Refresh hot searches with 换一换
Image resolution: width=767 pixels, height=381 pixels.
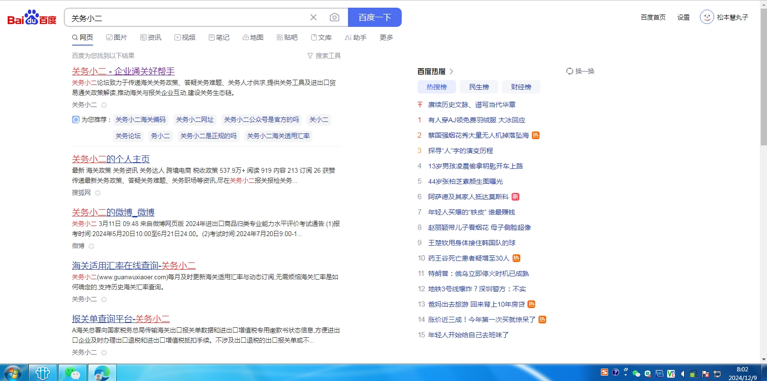click(x=580, y=71)
